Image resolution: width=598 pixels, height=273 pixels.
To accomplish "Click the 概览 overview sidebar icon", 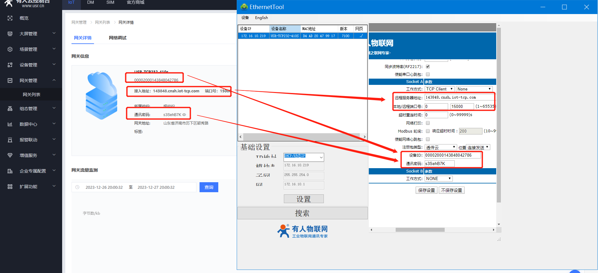I will coord(10,18).
